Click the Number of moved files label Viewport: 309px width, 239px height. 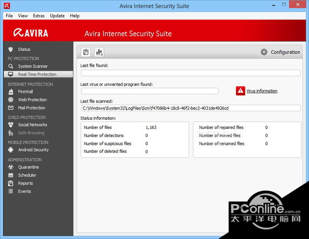click(x=220, y=136)
